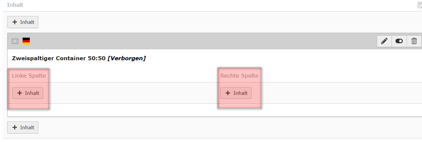Click the gray container header bar
Viewport: 422px width, 142px height.
[x=196, y=41]
